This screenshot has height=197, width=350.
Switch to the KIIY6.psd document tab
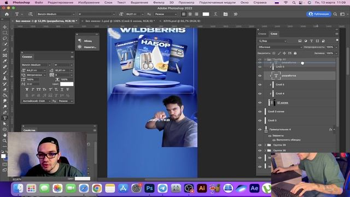[x=182, y=21]
